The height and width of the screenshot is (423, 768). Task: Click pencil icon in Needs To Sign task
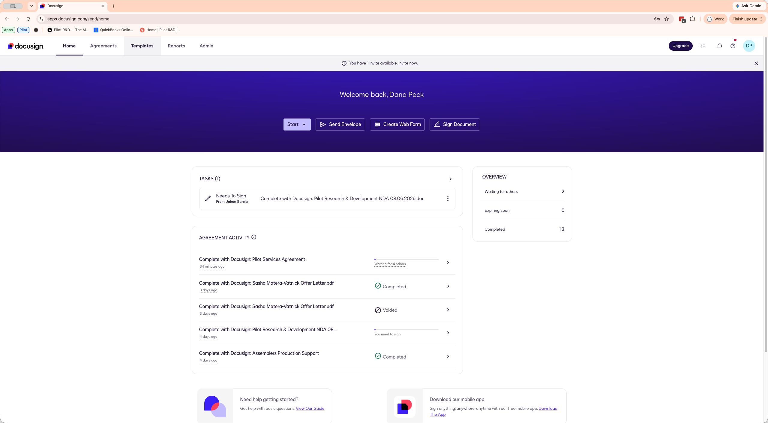coord(208,199)
